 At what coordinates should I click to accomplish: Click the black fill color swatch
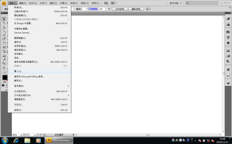pos(5,78)
